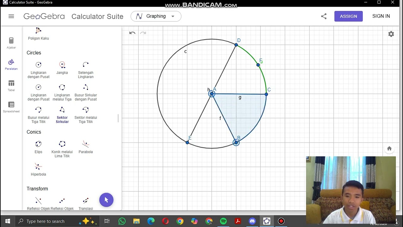The image size is (403, 227).
Task: Select the second Lingkaran dengan Pusat tool
Action: [38, 92]
